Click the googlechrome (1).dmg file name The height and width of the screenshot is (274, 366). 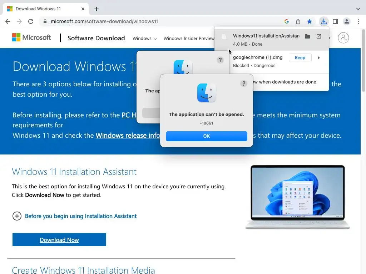click(258, 57)
